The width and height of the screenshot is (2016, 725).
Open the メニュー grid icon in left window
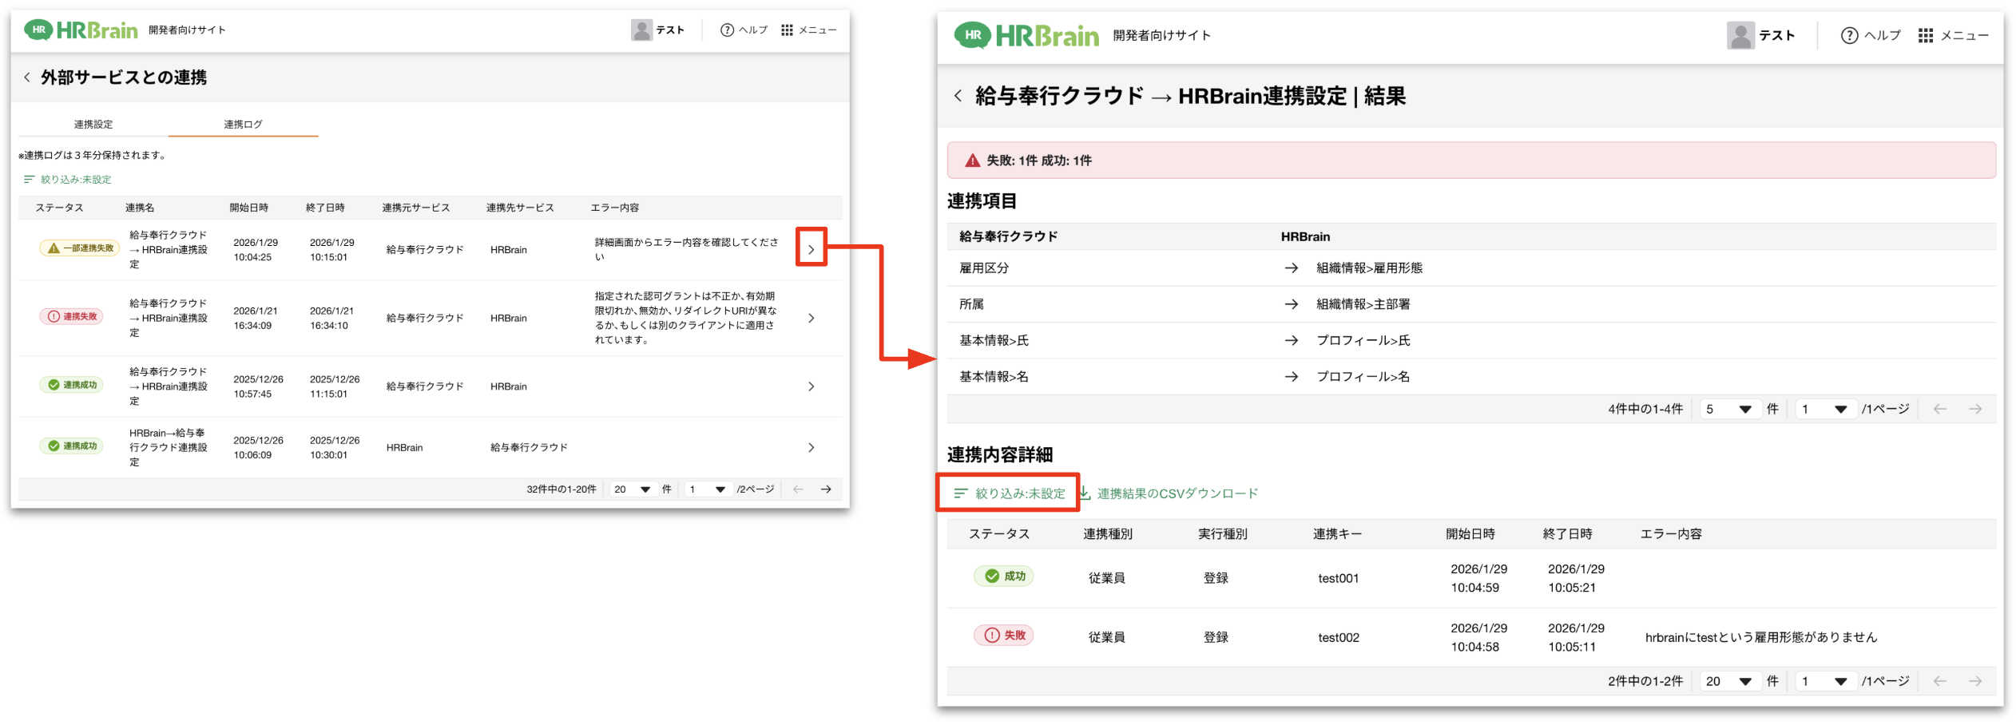tap(787, 30)
